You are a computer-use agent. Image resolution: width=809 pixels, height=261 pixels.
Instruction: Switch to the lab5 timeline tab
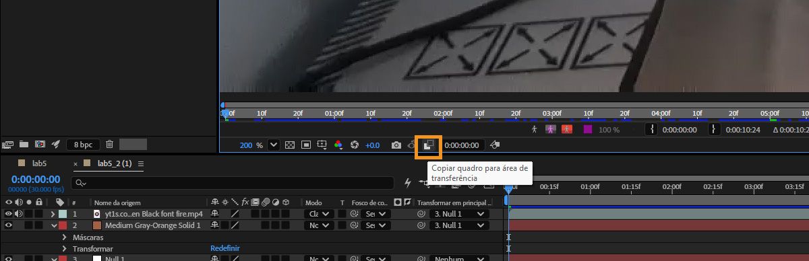(x=40, y=163)
